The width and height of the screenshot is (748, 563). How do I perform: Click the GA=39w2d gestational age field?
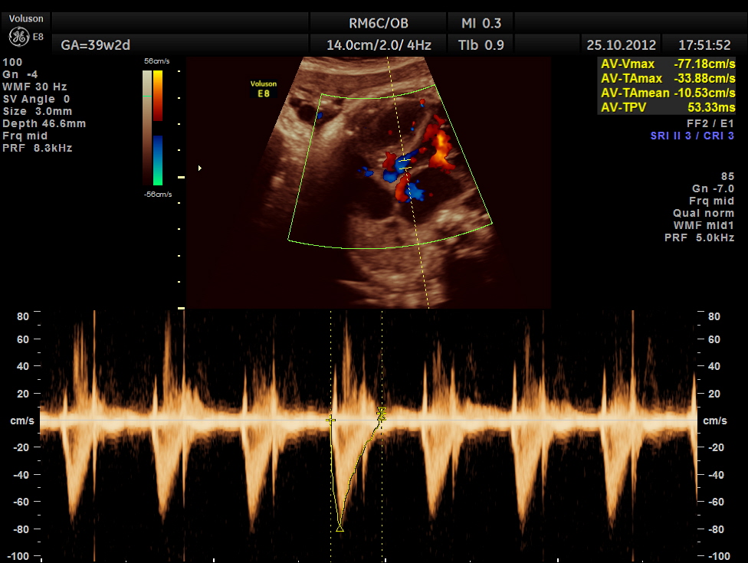coord(90,45)
